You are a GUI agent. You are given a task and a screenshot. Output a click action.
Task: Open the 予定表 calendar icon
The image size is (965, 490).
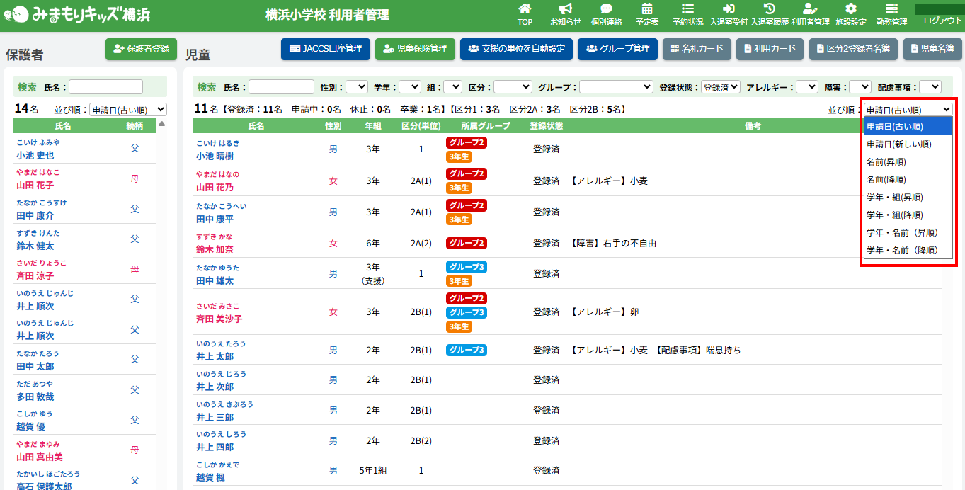647,9
